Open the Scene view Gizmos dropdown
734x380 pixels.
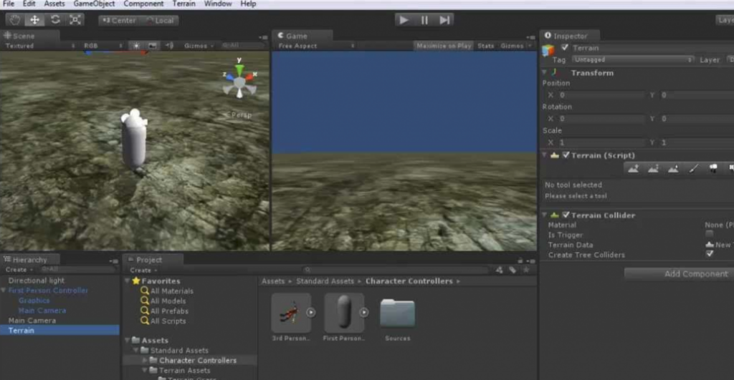199,46
